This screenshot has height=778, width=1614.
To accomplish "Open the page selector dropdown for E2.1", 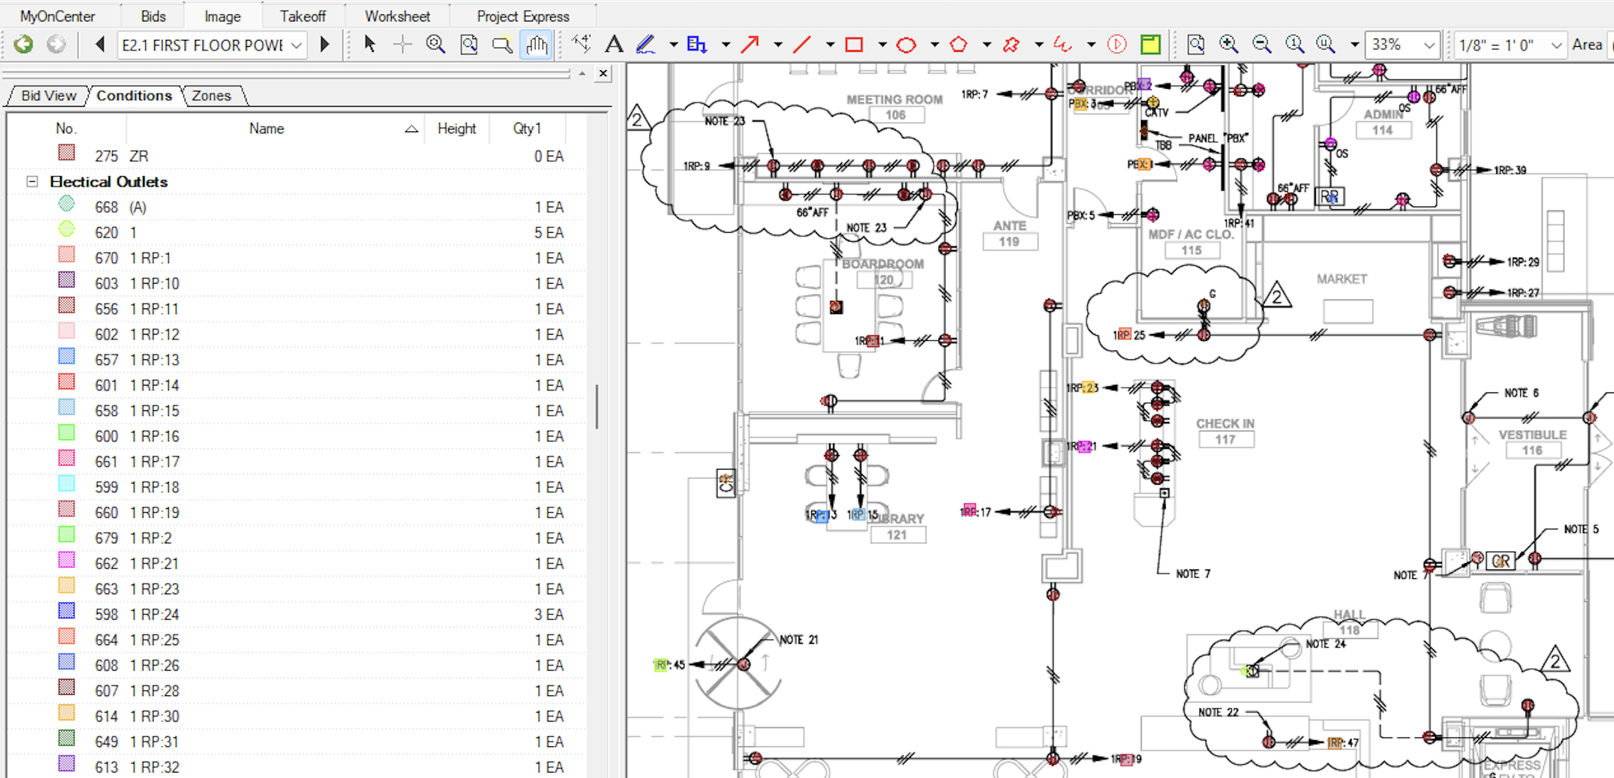I will pos(296,45).
